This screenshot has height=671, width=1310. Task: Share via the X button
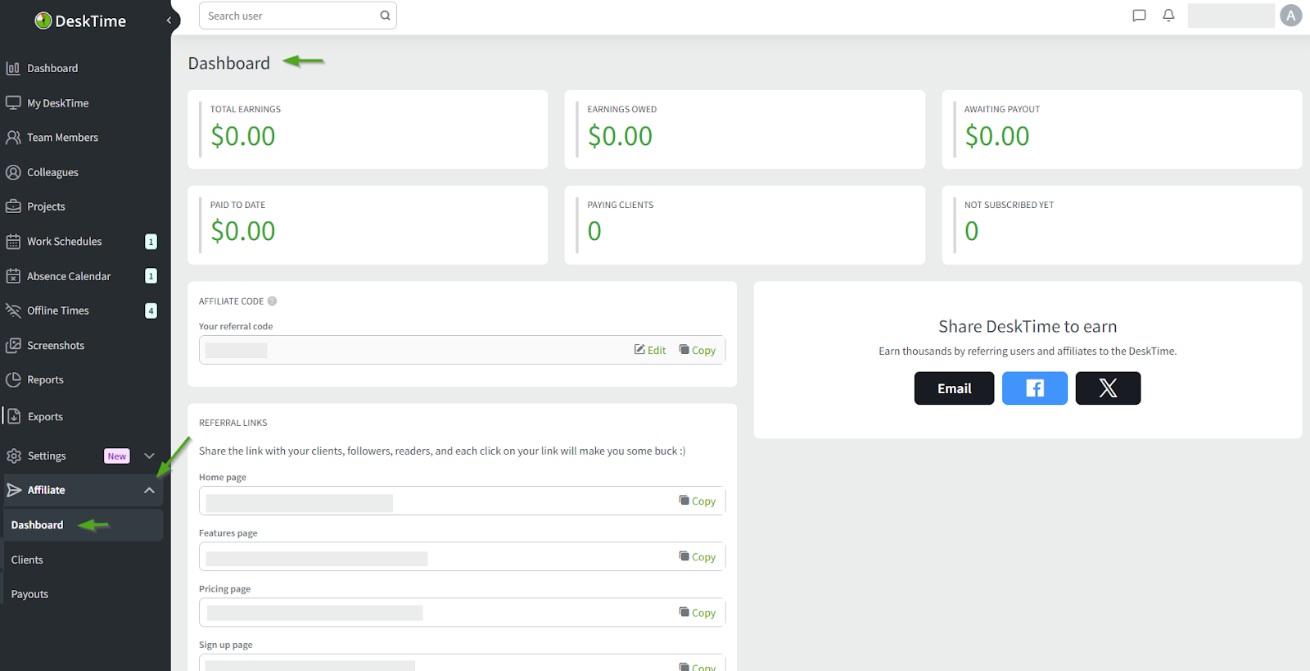point(1107,388)
